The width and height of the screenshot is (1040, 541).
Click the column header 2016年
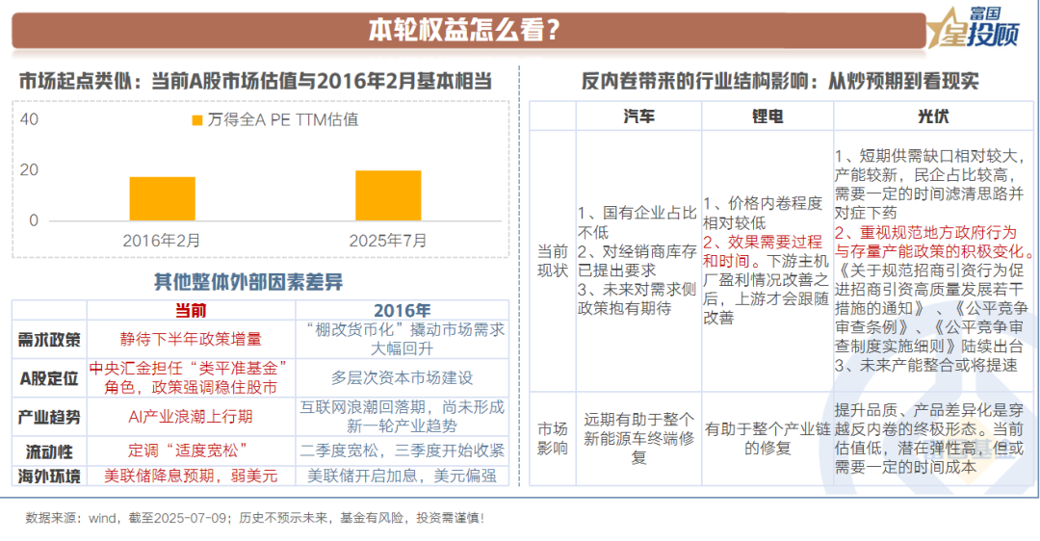click(402, 310)
